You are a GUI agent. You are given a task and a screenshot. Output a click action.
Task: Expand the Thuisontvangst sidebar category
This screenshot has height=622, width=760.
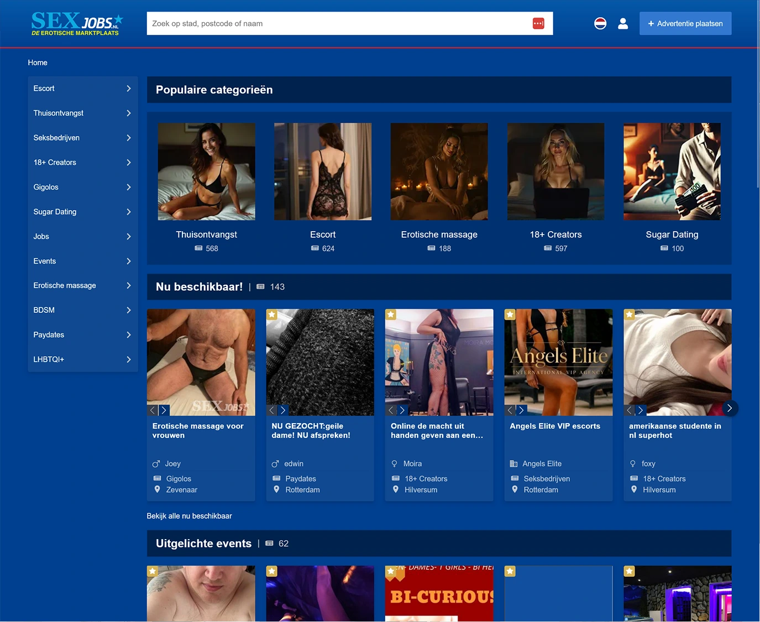tap(83, 113)
